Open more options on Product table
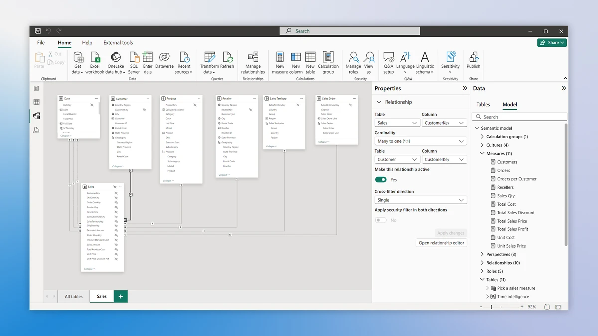 [198, 98]
